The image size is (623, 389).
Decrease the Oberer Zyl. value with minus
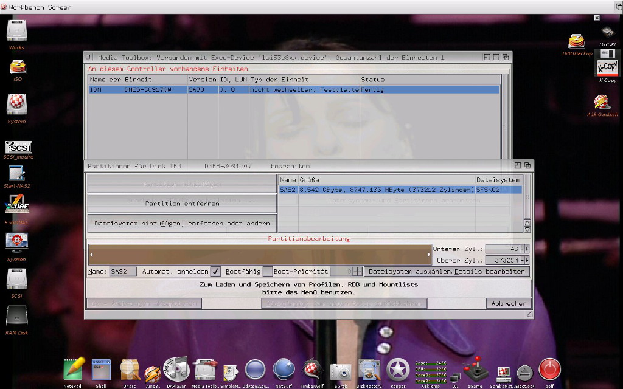tap(522, 260)
